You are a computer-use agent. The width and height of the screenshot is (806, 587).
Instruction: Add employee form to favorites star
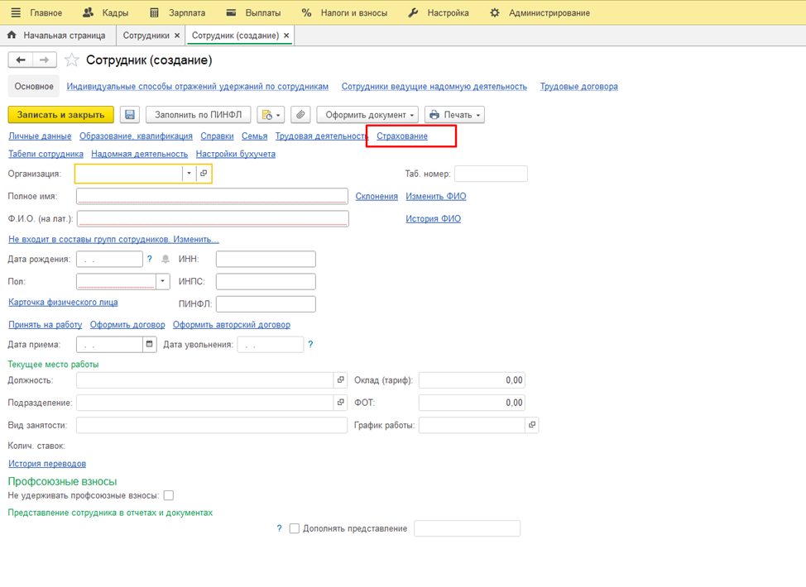tap(72, 60)
